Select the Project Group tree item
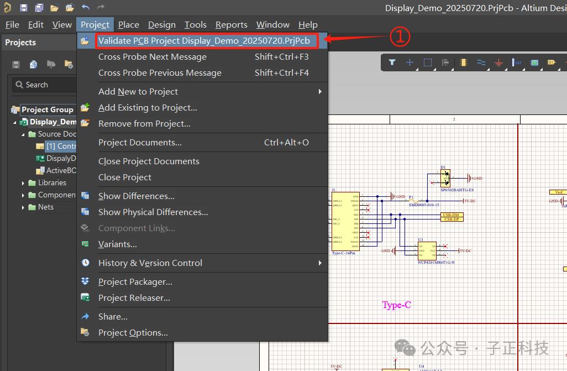This screenshot has height=371, width=567. pos(47,109)
